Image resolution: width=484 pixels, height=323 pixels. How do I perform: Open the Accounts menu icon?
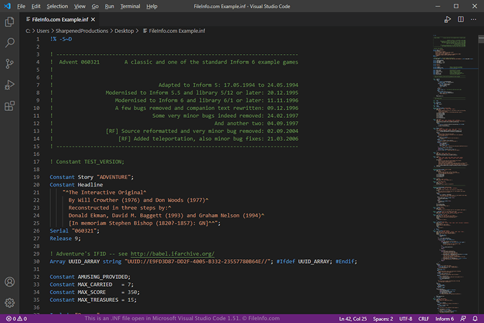[x=10, y=282]
